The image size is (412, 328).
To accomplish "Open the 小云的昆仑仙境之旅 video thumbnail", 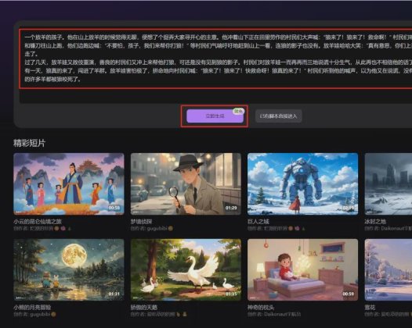I will pyautogui.click(x=69, y=184).
